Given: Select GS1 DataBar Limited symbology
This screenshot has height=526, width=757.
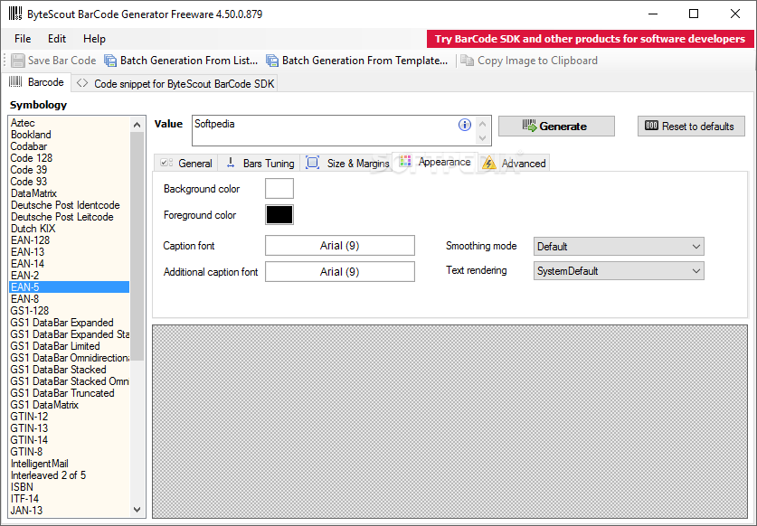Looking at the screenshot, I should (69, 346).
